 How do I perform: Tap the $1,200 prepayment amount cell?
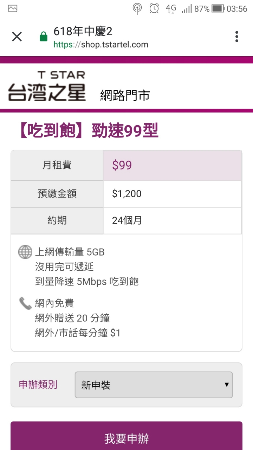tap(172, 194)
